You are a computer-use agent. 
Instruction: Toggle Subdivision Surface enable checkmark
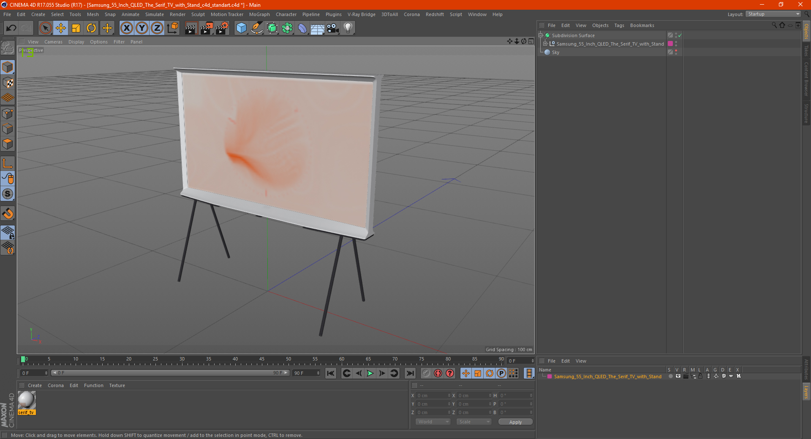tap(680, 35)
